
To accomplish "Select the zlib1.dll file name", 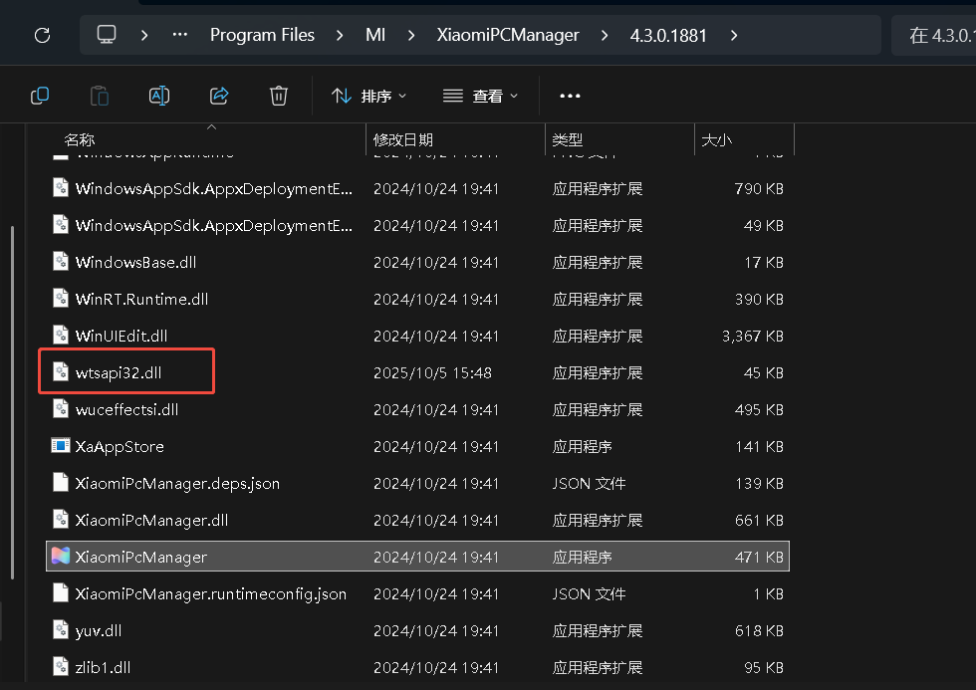I will tap(103, 668).
